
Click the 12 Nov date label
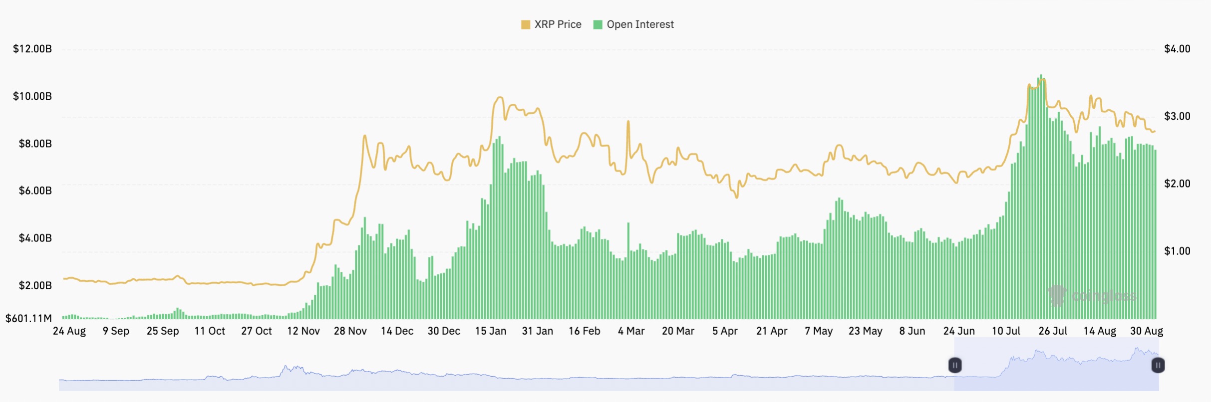[x=303, y=331]
